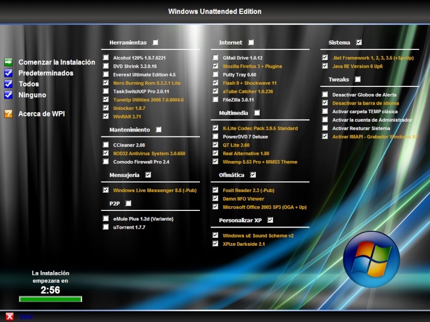
Task: Toggle the Tweaks group checkbox
Action: click(x=358, y=79)
